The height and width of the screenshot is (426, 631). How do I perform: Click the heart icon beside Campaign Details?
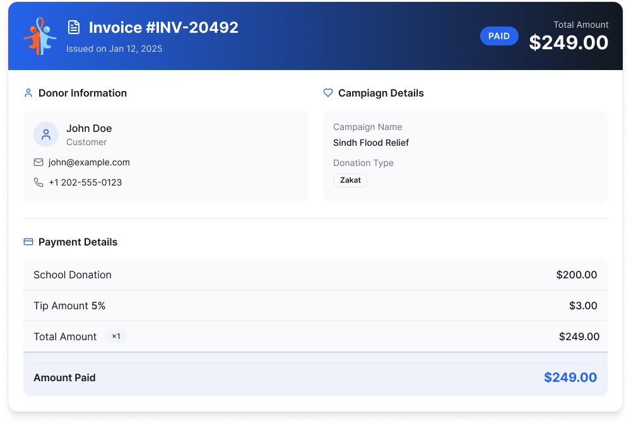[328, 93]
